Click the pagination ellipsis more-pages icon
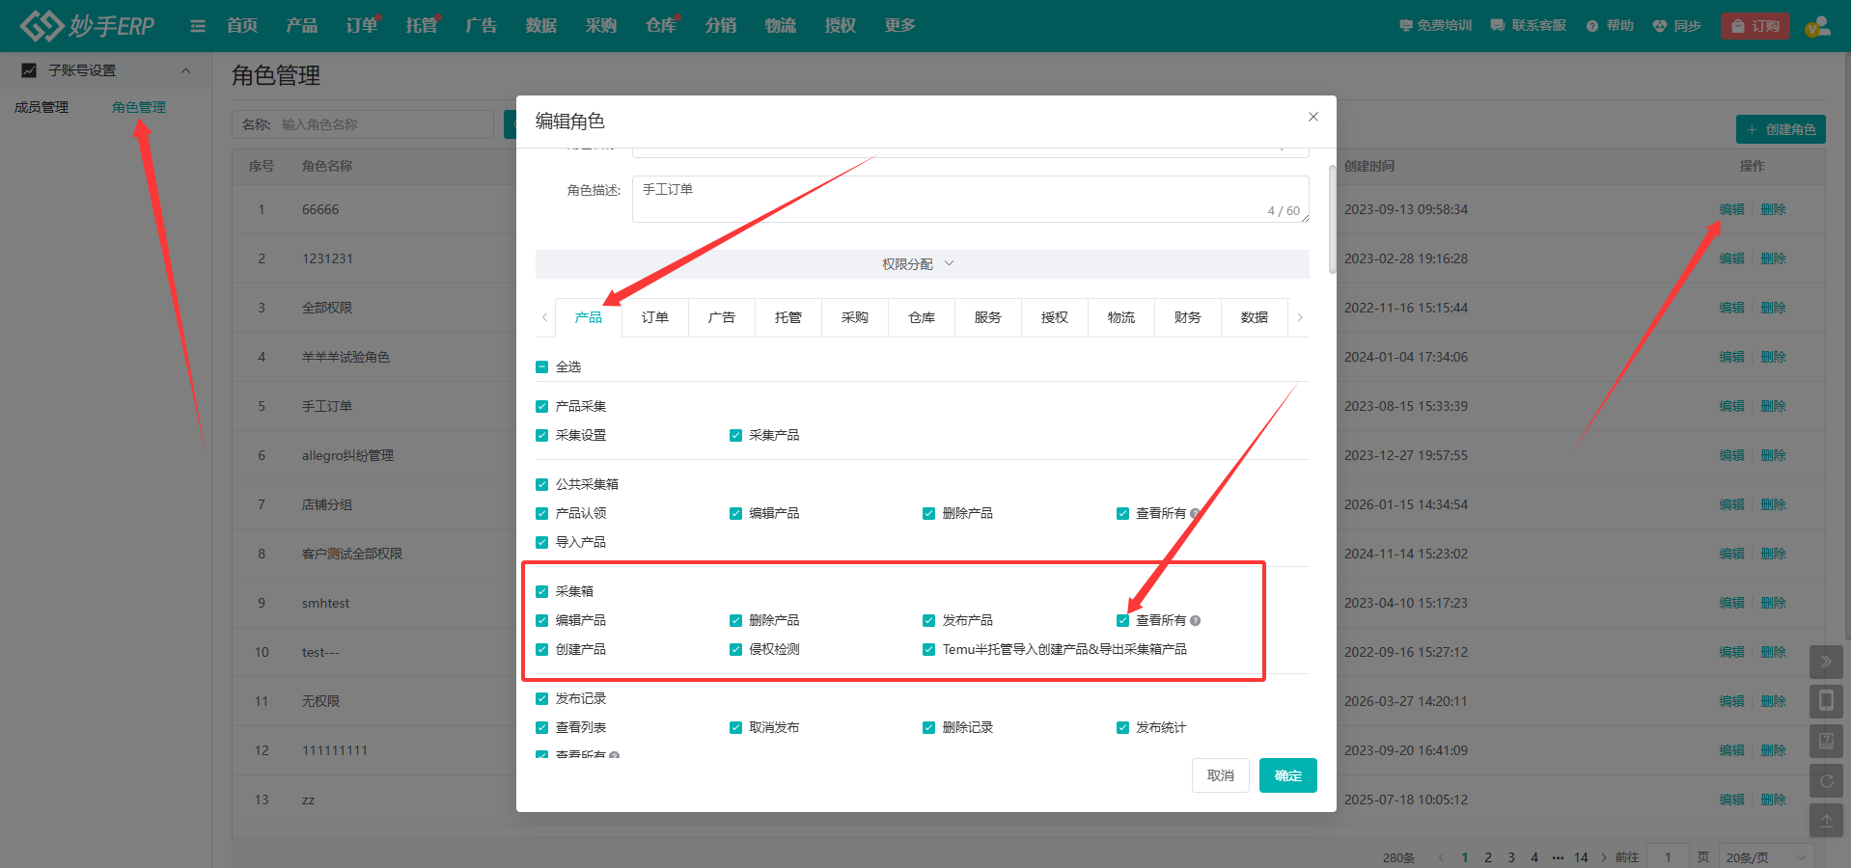 (1558, 857)
